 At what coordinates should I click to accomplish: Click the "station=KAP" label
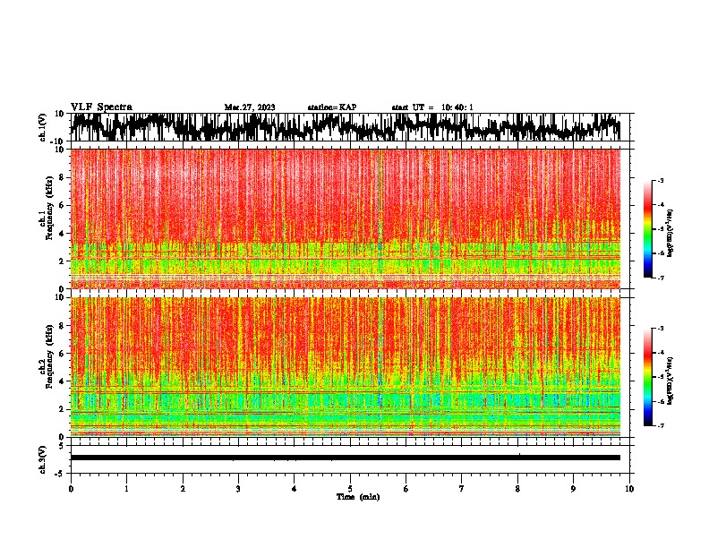pyautogui.click(x=332, y=107)
